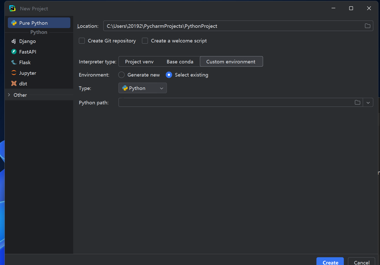380x265 pixels.
Task: Choose the Flask framework icon
Action: 14,62
